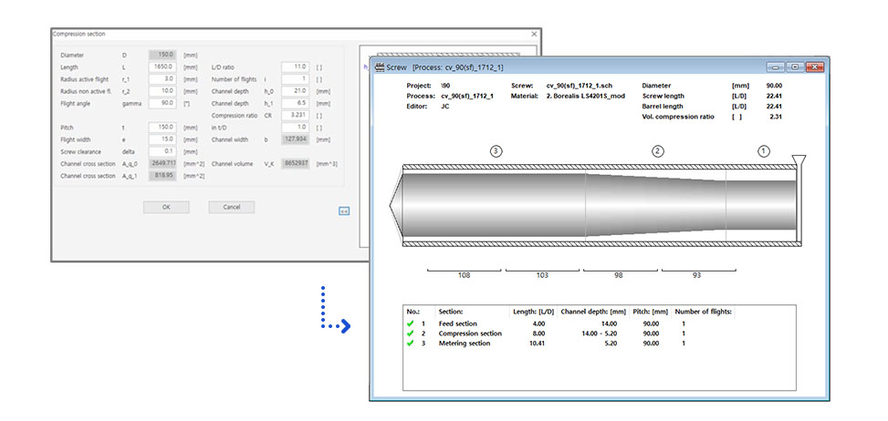Click the collapse double-arrow button
Image resolution: width=888 pixels, height=421 pixels.
pyautogui.click(x=344, y=210)
